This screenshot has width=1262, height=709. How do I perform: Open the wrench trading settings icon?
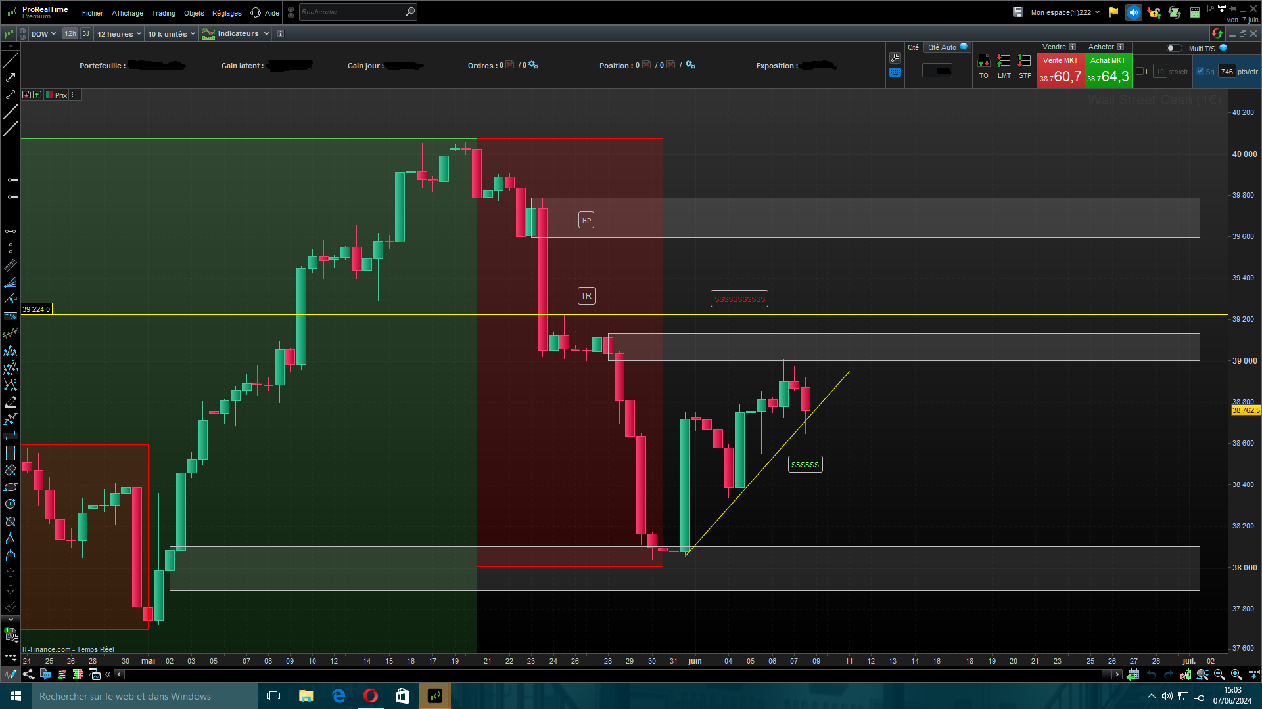pos(895,58)
